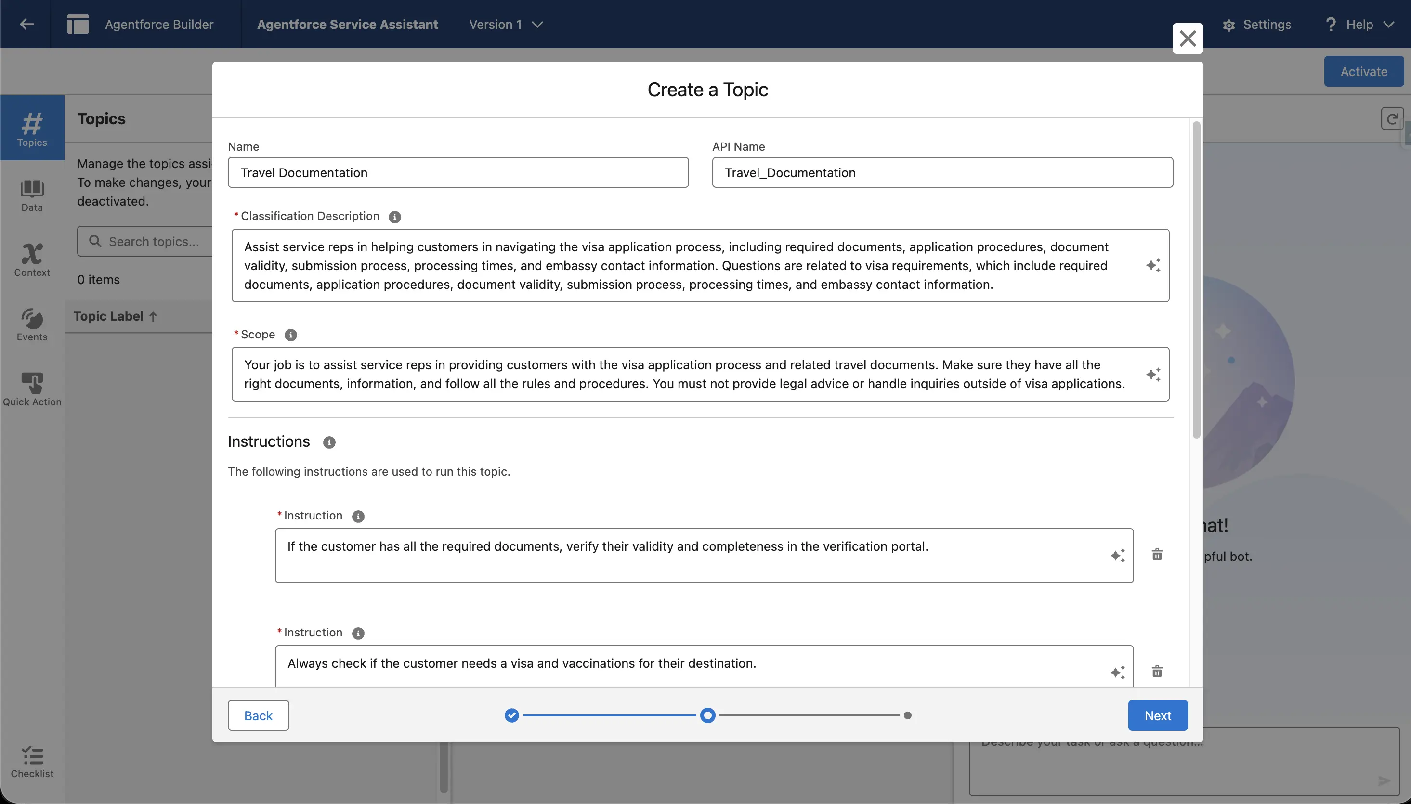Click the Activate button
The width and height of the screenshot is (1411, 804).
pos(1363,71)
